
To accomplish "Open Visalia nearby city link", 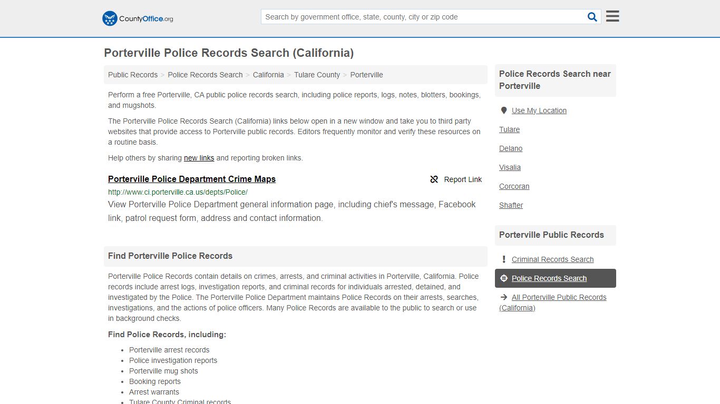I will point(510,167).
